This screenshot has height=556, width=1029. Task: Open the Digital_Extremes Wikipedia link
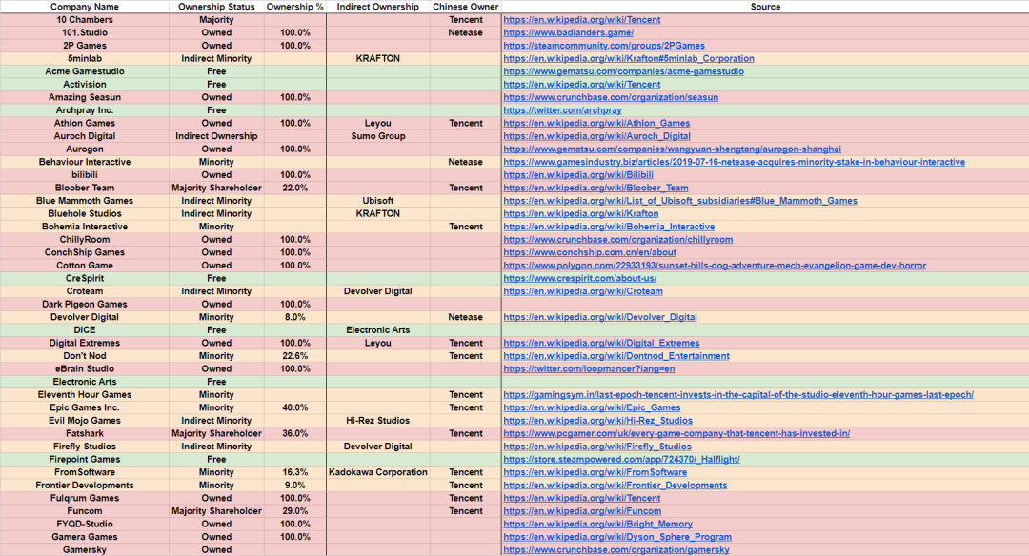point(601,343)
